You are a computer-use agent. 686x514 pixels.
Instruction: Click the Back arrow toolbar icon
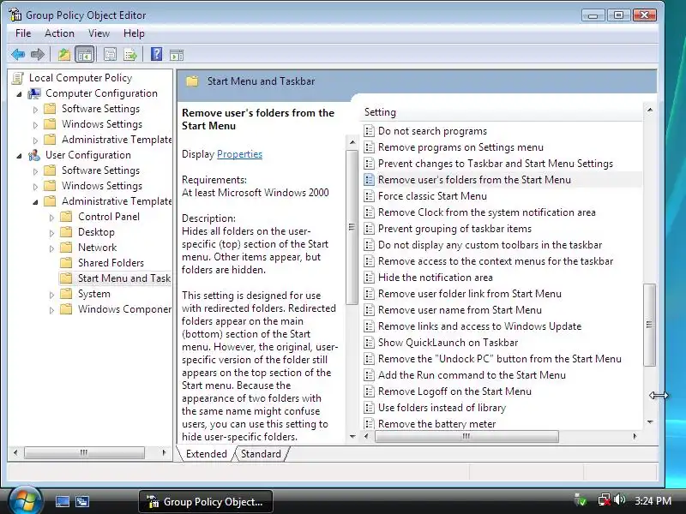18,55
